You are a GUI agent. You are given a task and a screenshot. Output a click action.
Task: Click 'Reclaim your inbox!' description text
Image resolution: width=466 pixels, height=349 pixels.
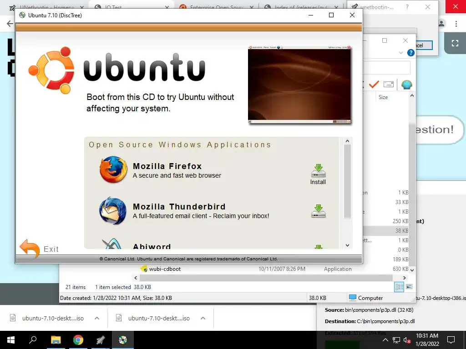pyautogui.click(x=241, y=216)
